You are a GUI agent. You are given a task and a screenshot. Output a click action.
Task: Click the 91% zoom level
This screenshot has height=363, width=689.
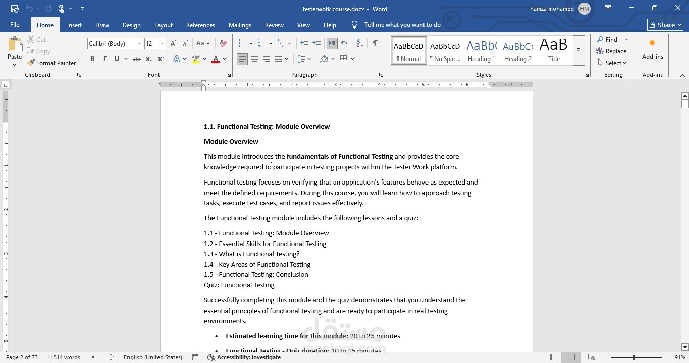[x=679, y=357]
